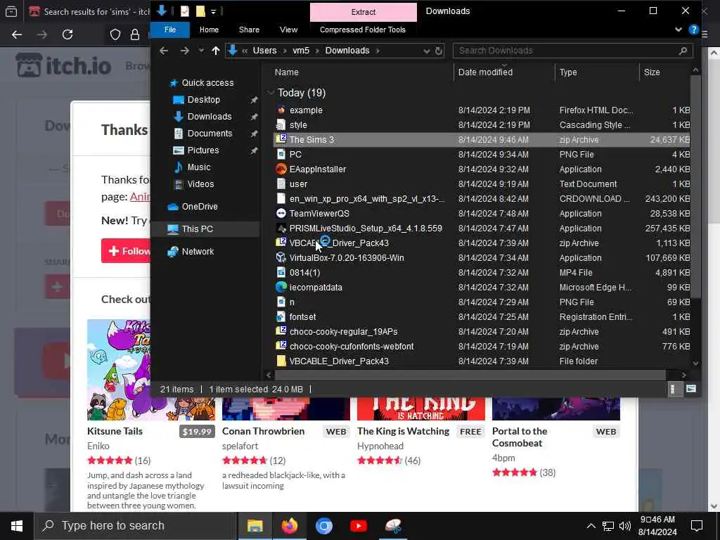Select the 0814(1) MP4 file icon

pyautogui.click(x=281, y=272)
